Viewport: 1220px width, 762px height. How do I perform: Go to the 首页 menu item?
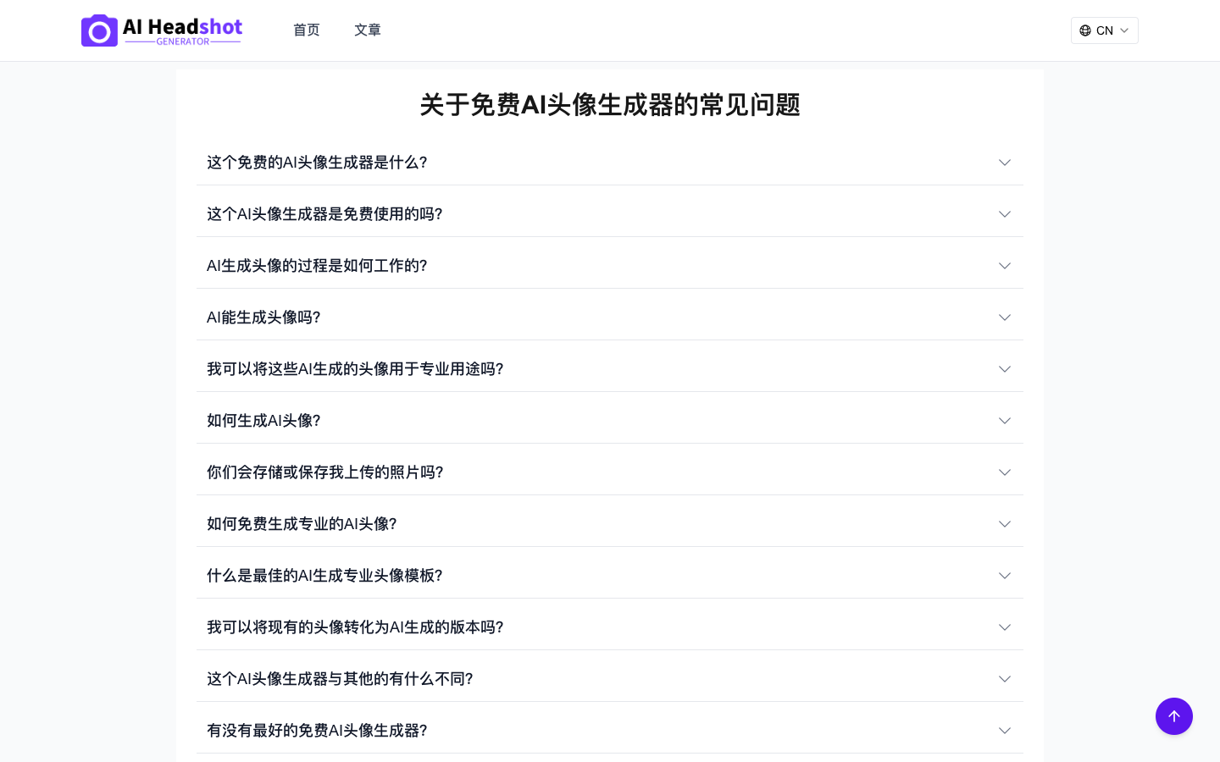[306, 30]
